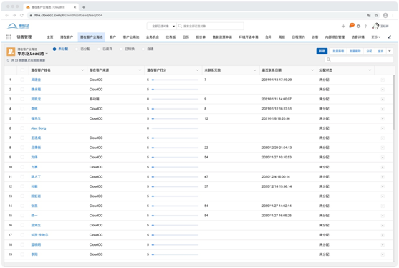Click inside the list search input field
Viewport: 399px width, 268px height.
(x=359, y=59)
